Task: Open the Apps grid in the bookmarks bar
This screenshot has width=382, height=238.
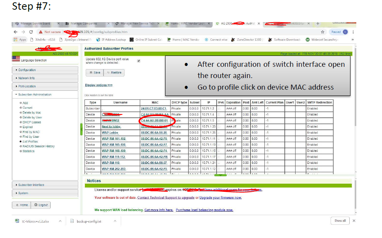Action: pyautogui.click(x=20, y=40)
